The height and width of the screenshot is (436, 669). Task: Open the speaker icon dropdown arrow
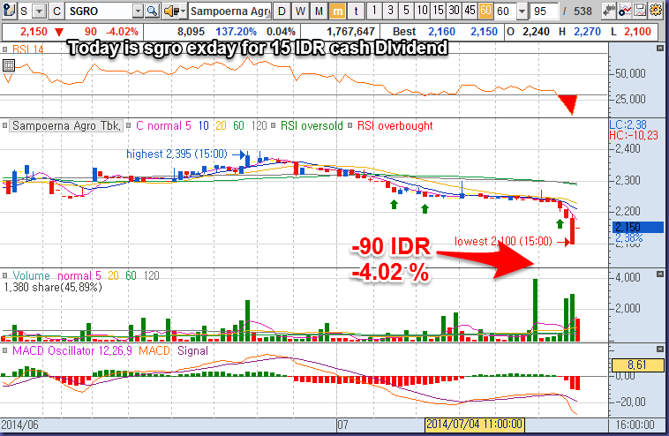183,11
